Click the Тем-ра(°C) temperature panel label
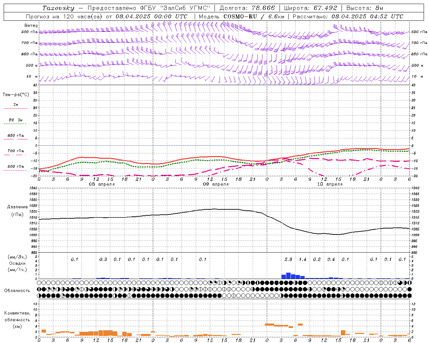This screenshot has width=429, height=343. coord(16,94)
